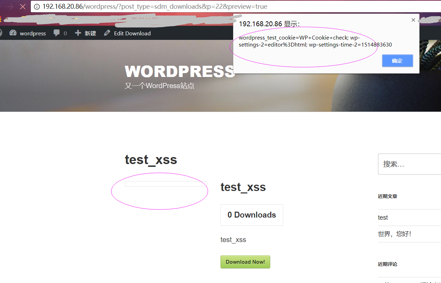Open the wordpress dashboard icon in admin bar
This screenshot has height=283, width=441.
pos(13,33)
